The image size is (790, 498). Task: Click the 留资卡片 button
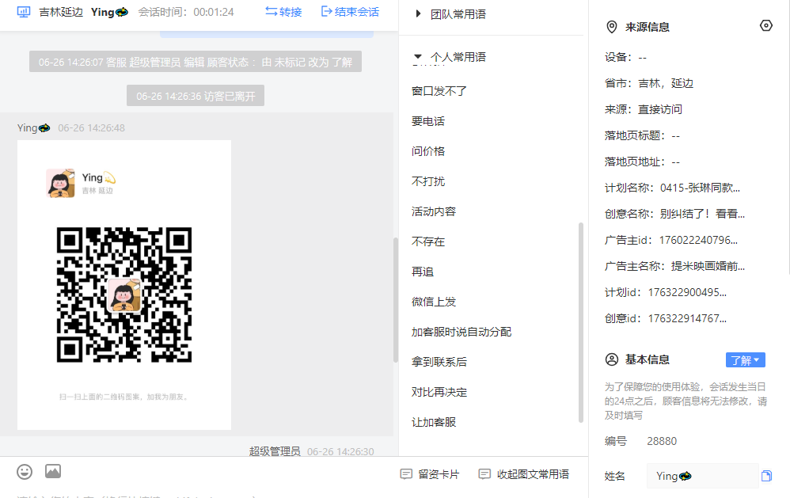(x=430, y=474)
